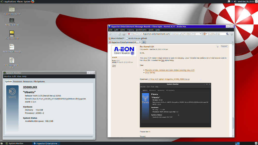The width and height of the screenshot is (258, 145).
Task: Click the EN keyboard layout indicator
Action: click(x=232, y=2)
